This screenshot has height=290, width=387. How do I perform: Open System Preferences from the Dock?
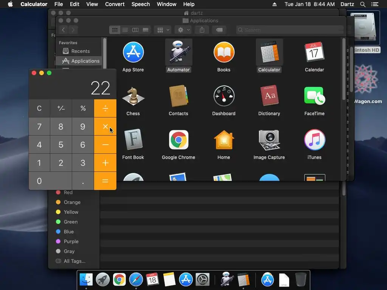203,280
